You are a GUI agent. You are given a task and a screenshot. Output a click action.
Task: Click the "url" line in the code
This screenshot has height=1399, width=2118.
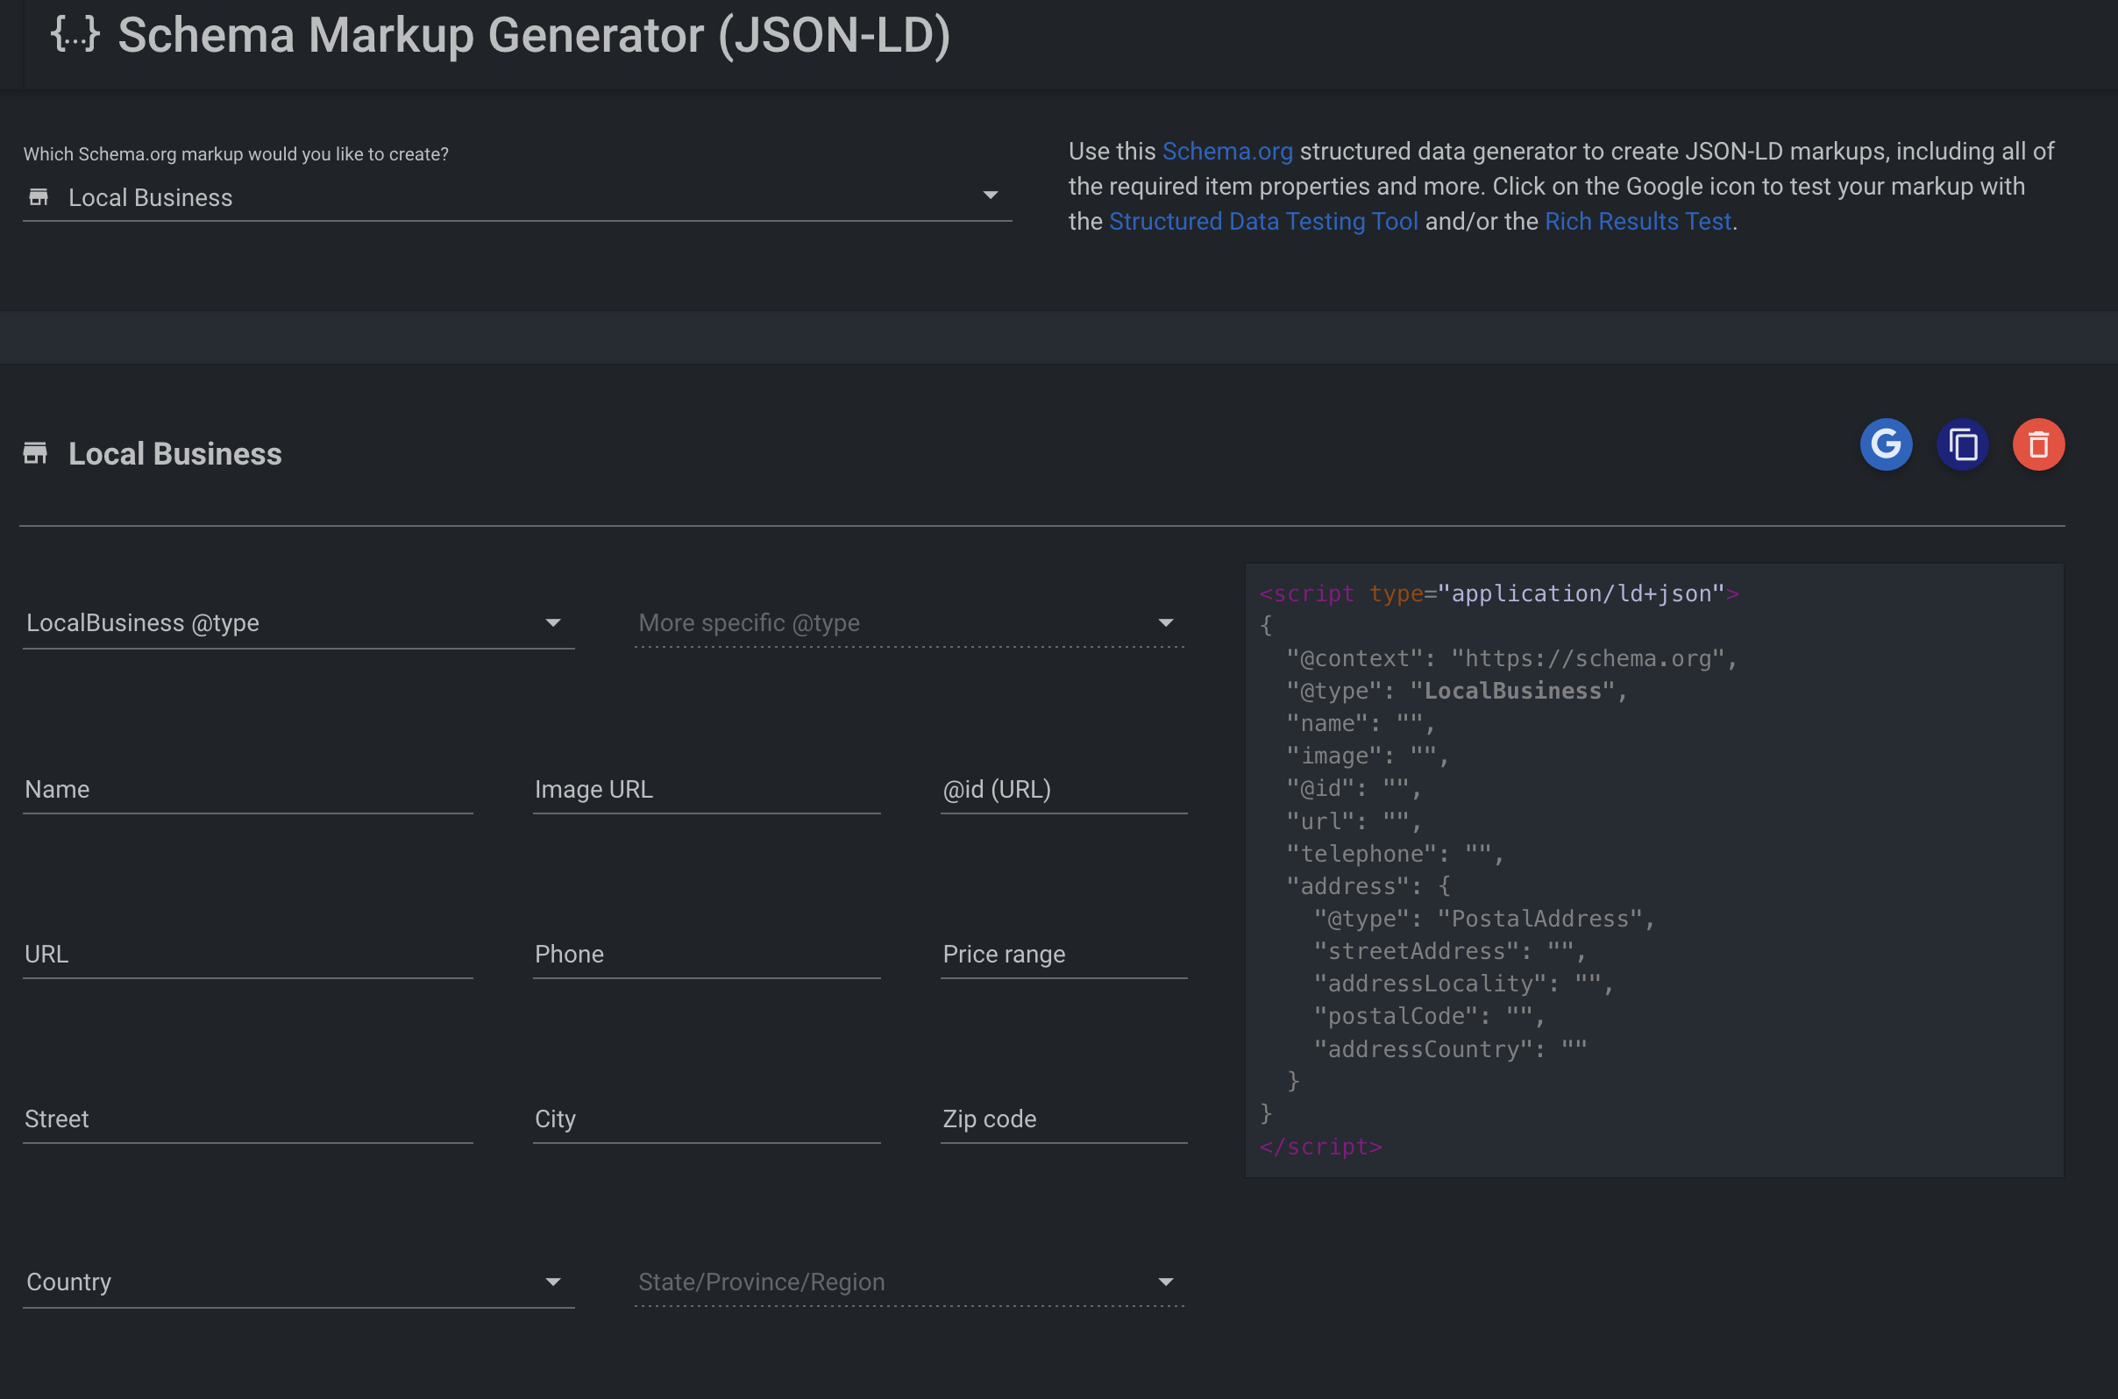pos(1354,820)
